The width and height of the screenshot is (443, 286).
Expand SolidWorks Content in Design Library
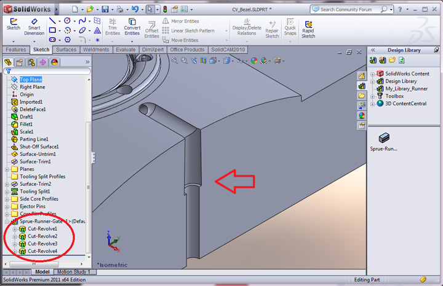pos(372,74)
